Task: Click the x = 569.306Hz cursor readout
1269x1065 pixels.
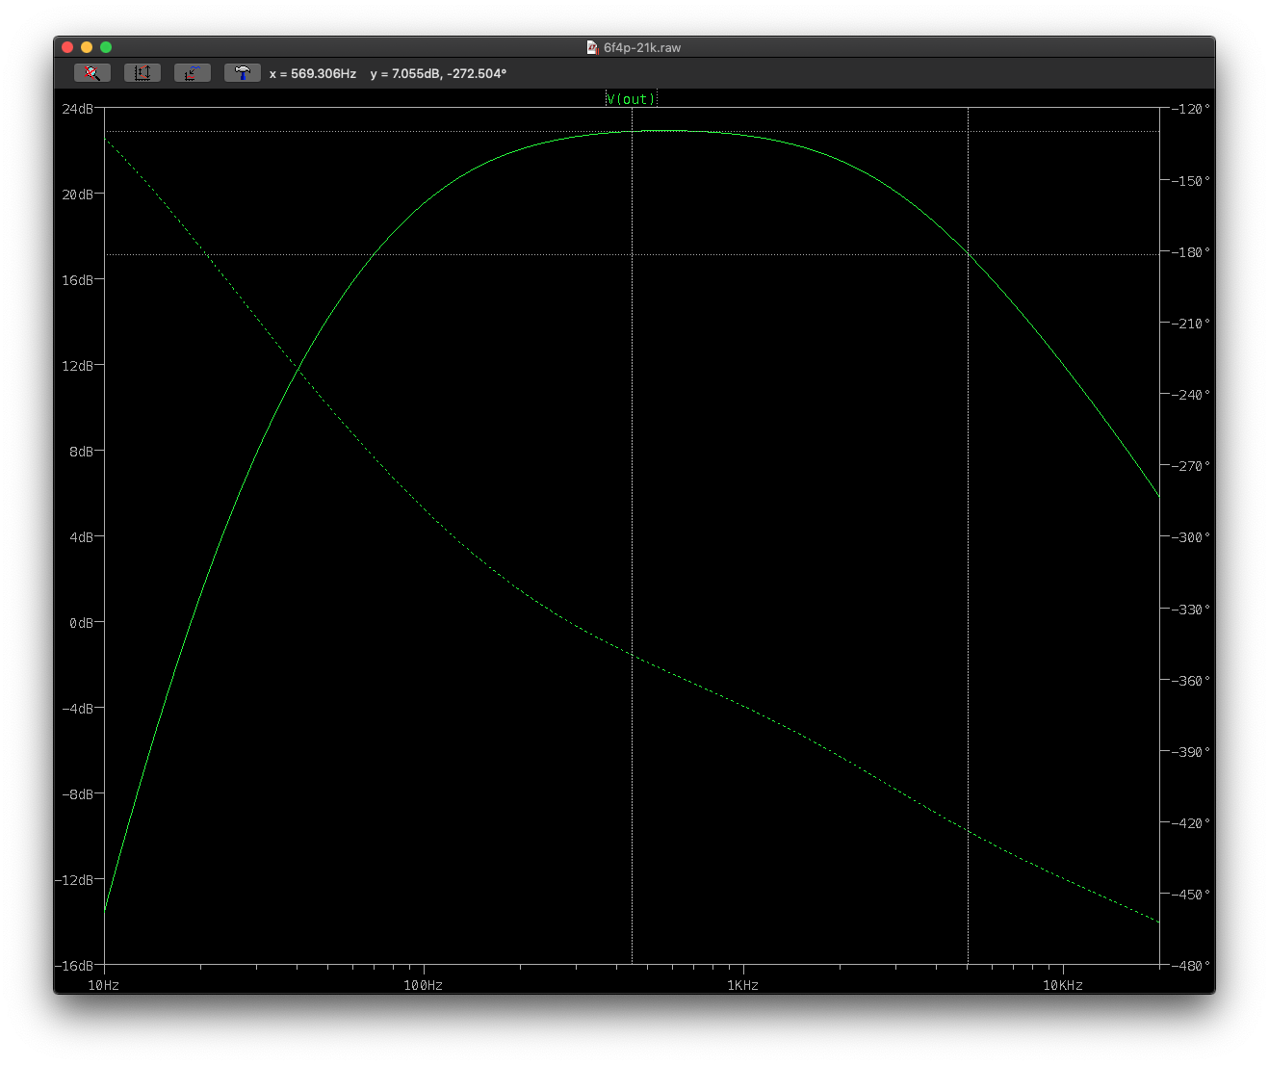Action: (x=313, y=74)
